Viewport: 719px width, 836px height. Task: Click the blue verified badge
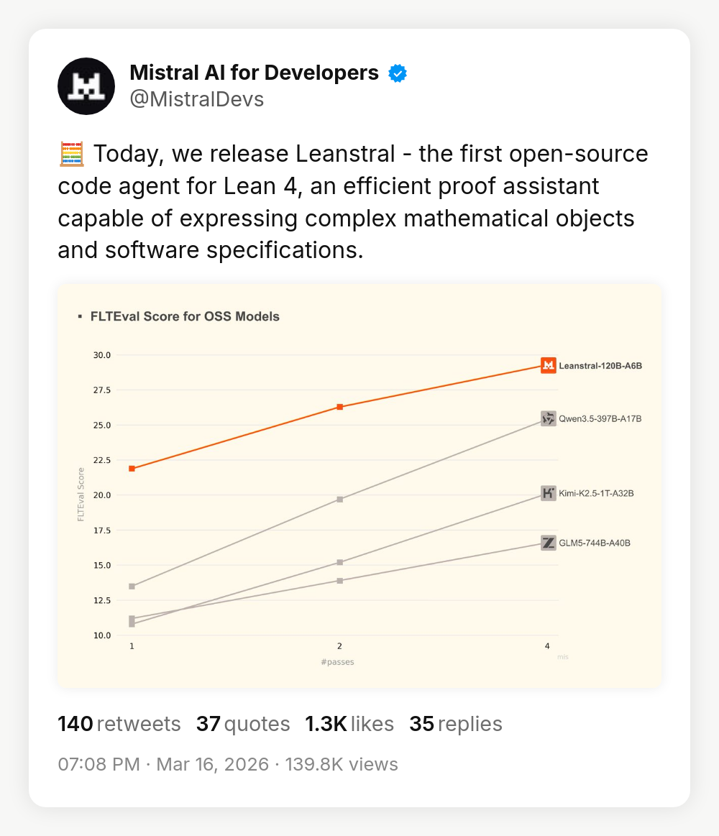coord(398,73)
